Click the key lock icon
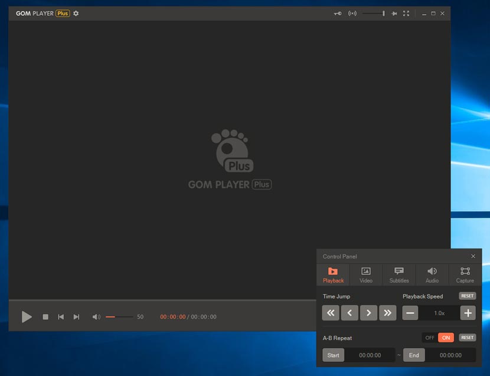Viewport: 490px width, 376px height. pyautogui.click(x=337, y=13)
